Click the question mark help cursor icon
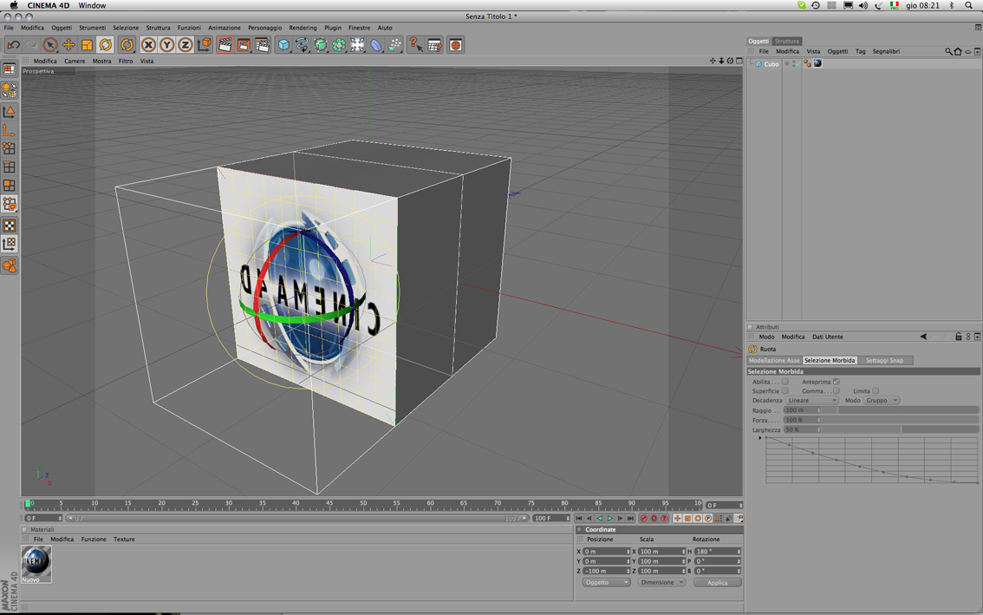This screenshot has height=615, width=983. click(415, 44)
